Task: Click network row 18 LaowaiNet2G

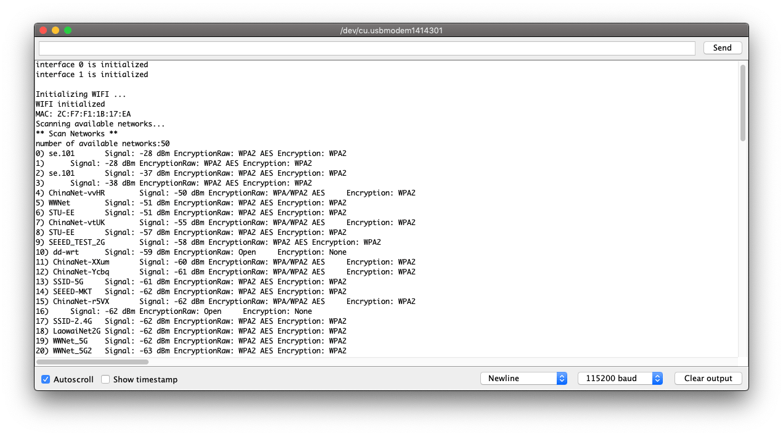Action: point(191,331)
